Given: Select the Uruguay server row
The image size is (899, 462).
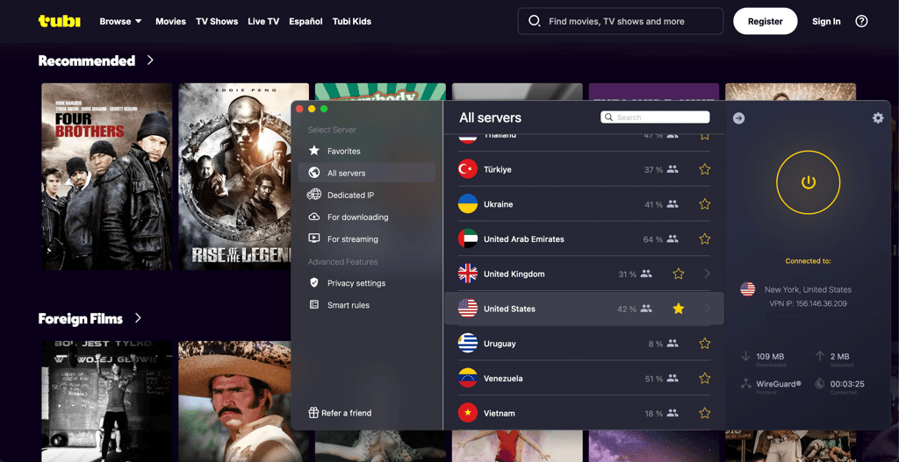Looking at the screenshot, I should click(x=584, y=344).
